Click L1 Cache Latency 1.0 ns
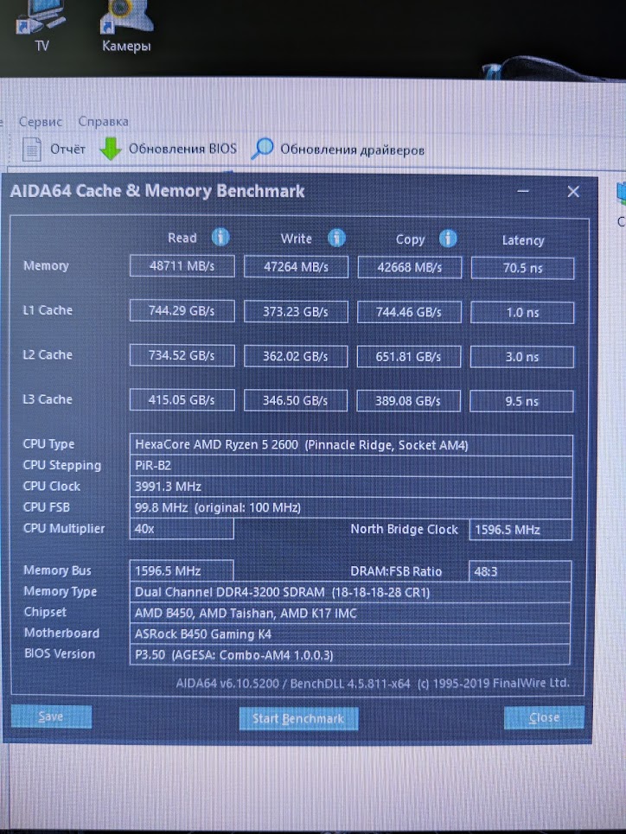Screen dimensions: 626x834 (522, 313)
